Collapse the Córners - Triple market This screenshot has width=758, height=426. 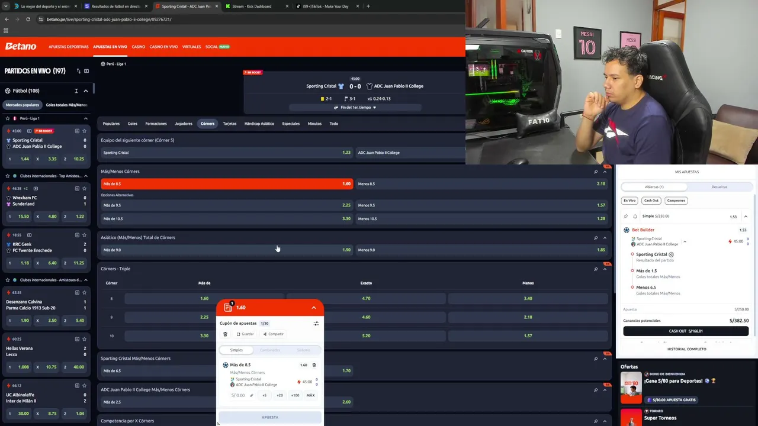pyautogui.click(x=605, y=269)
